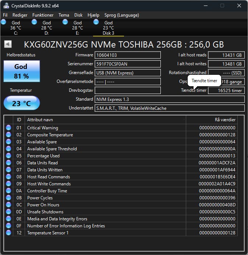Click the previous disk arrow button
The height and width of the screenshot is (255, 248).
(x=8, y=44)
